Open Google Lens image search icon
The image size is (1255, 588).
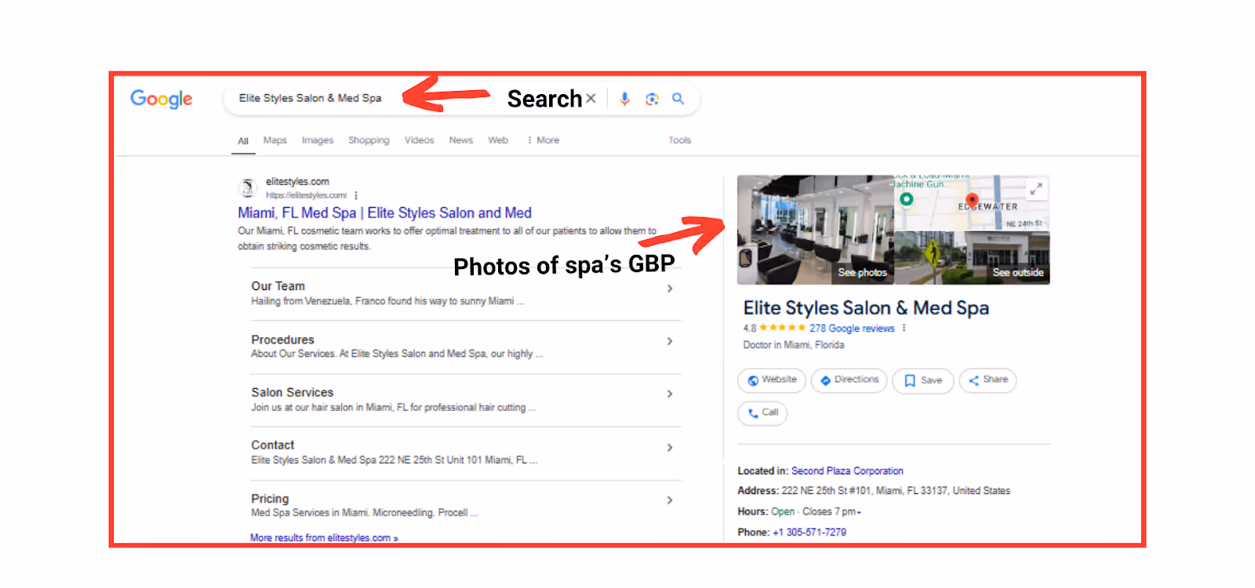coord(652,99)
